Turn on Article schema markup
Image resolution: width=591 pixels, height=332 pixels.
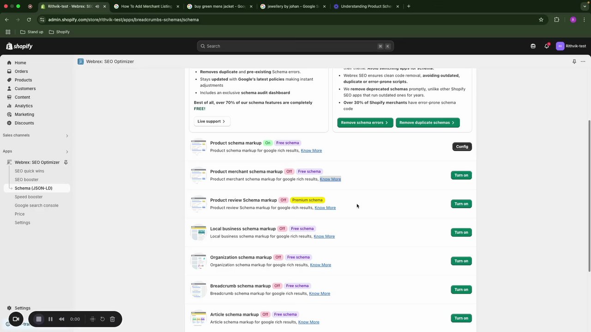461,318
